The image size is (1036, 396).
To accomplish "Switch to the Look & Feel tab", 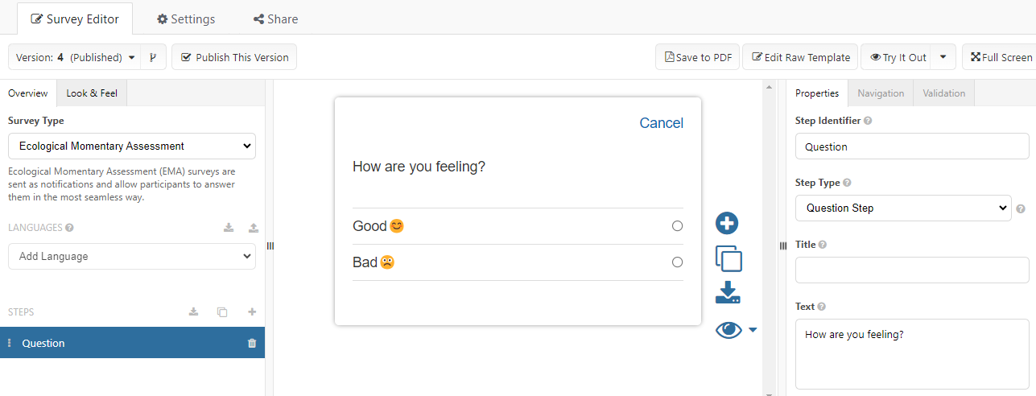I will pos(92,93).
